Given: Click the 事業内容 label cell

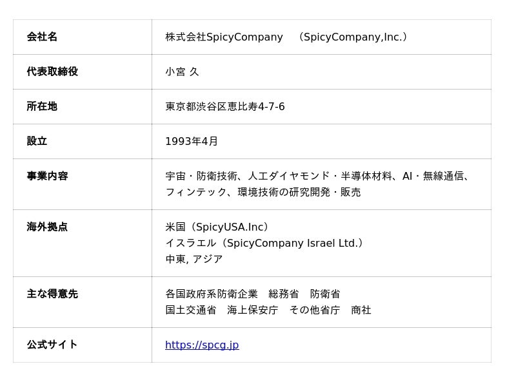Looking at the screenshot, I should pyautogui.click(x=47, y=177).
